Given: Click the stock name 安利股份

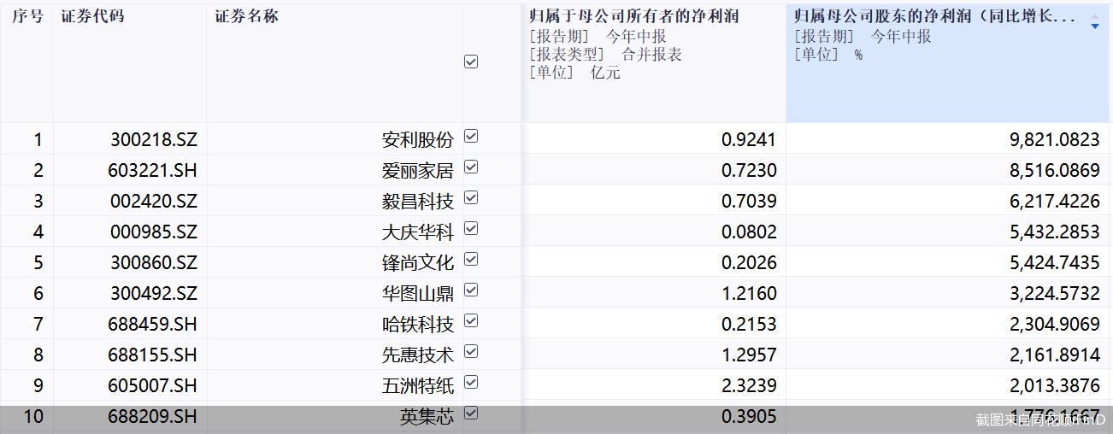Looking at the screenshot, I should pos(418,140).
